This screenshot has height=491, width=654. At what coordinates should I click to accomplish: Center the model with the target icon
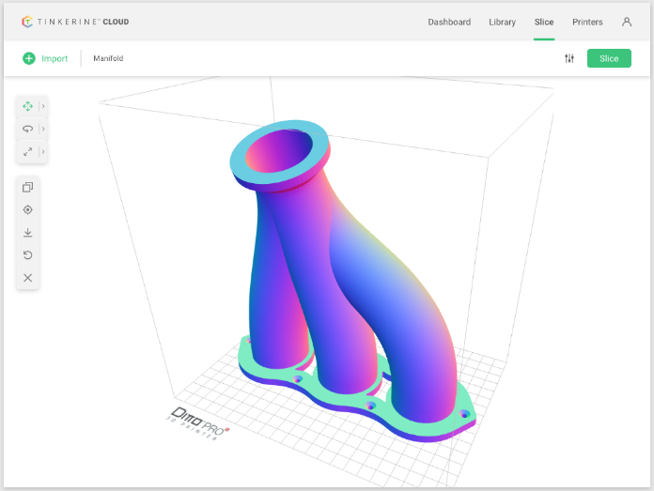pos(27,210)
